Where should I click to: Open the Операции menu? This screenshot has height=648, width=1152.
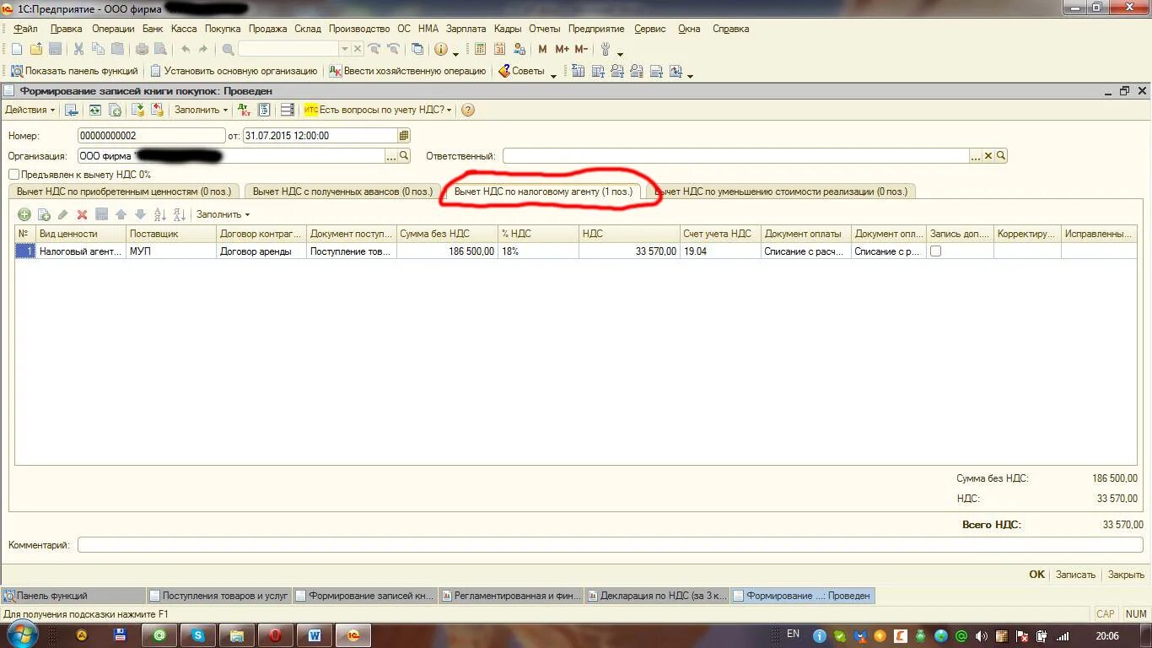pos(113,29)
